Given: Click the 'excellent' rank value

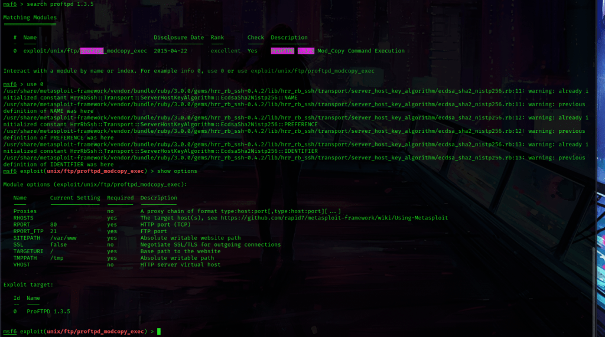Looking at the screenshot, I should coord(226,51).
